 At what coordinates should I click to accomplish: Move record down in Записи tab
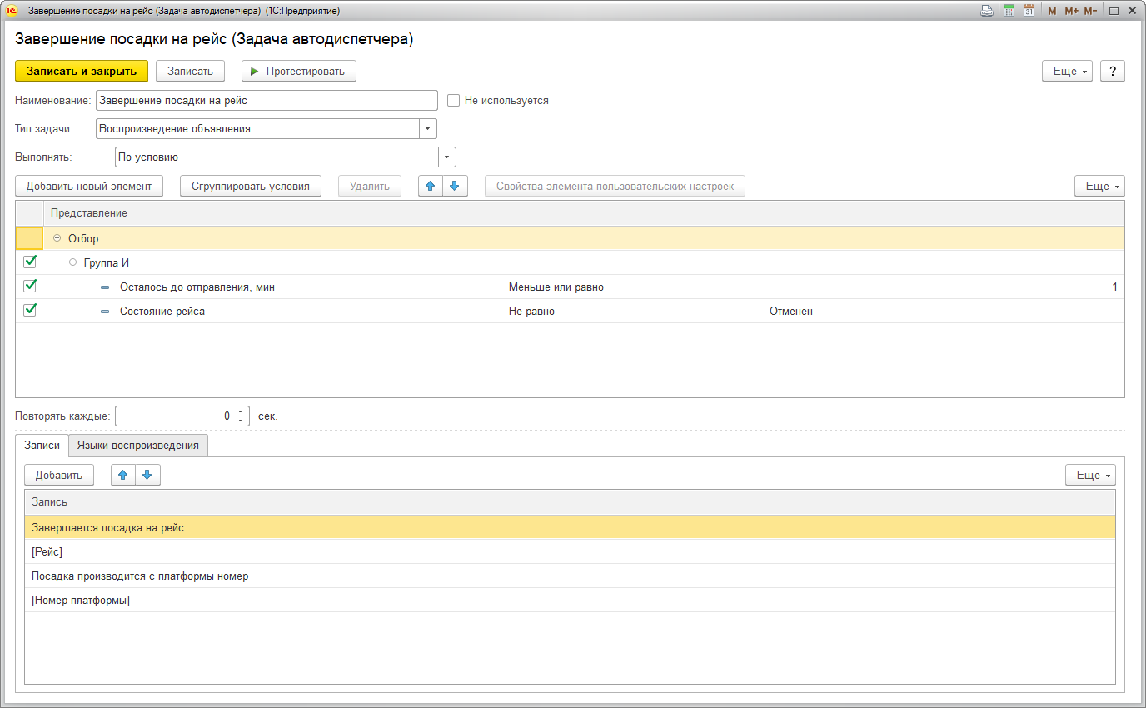(147, 475)
